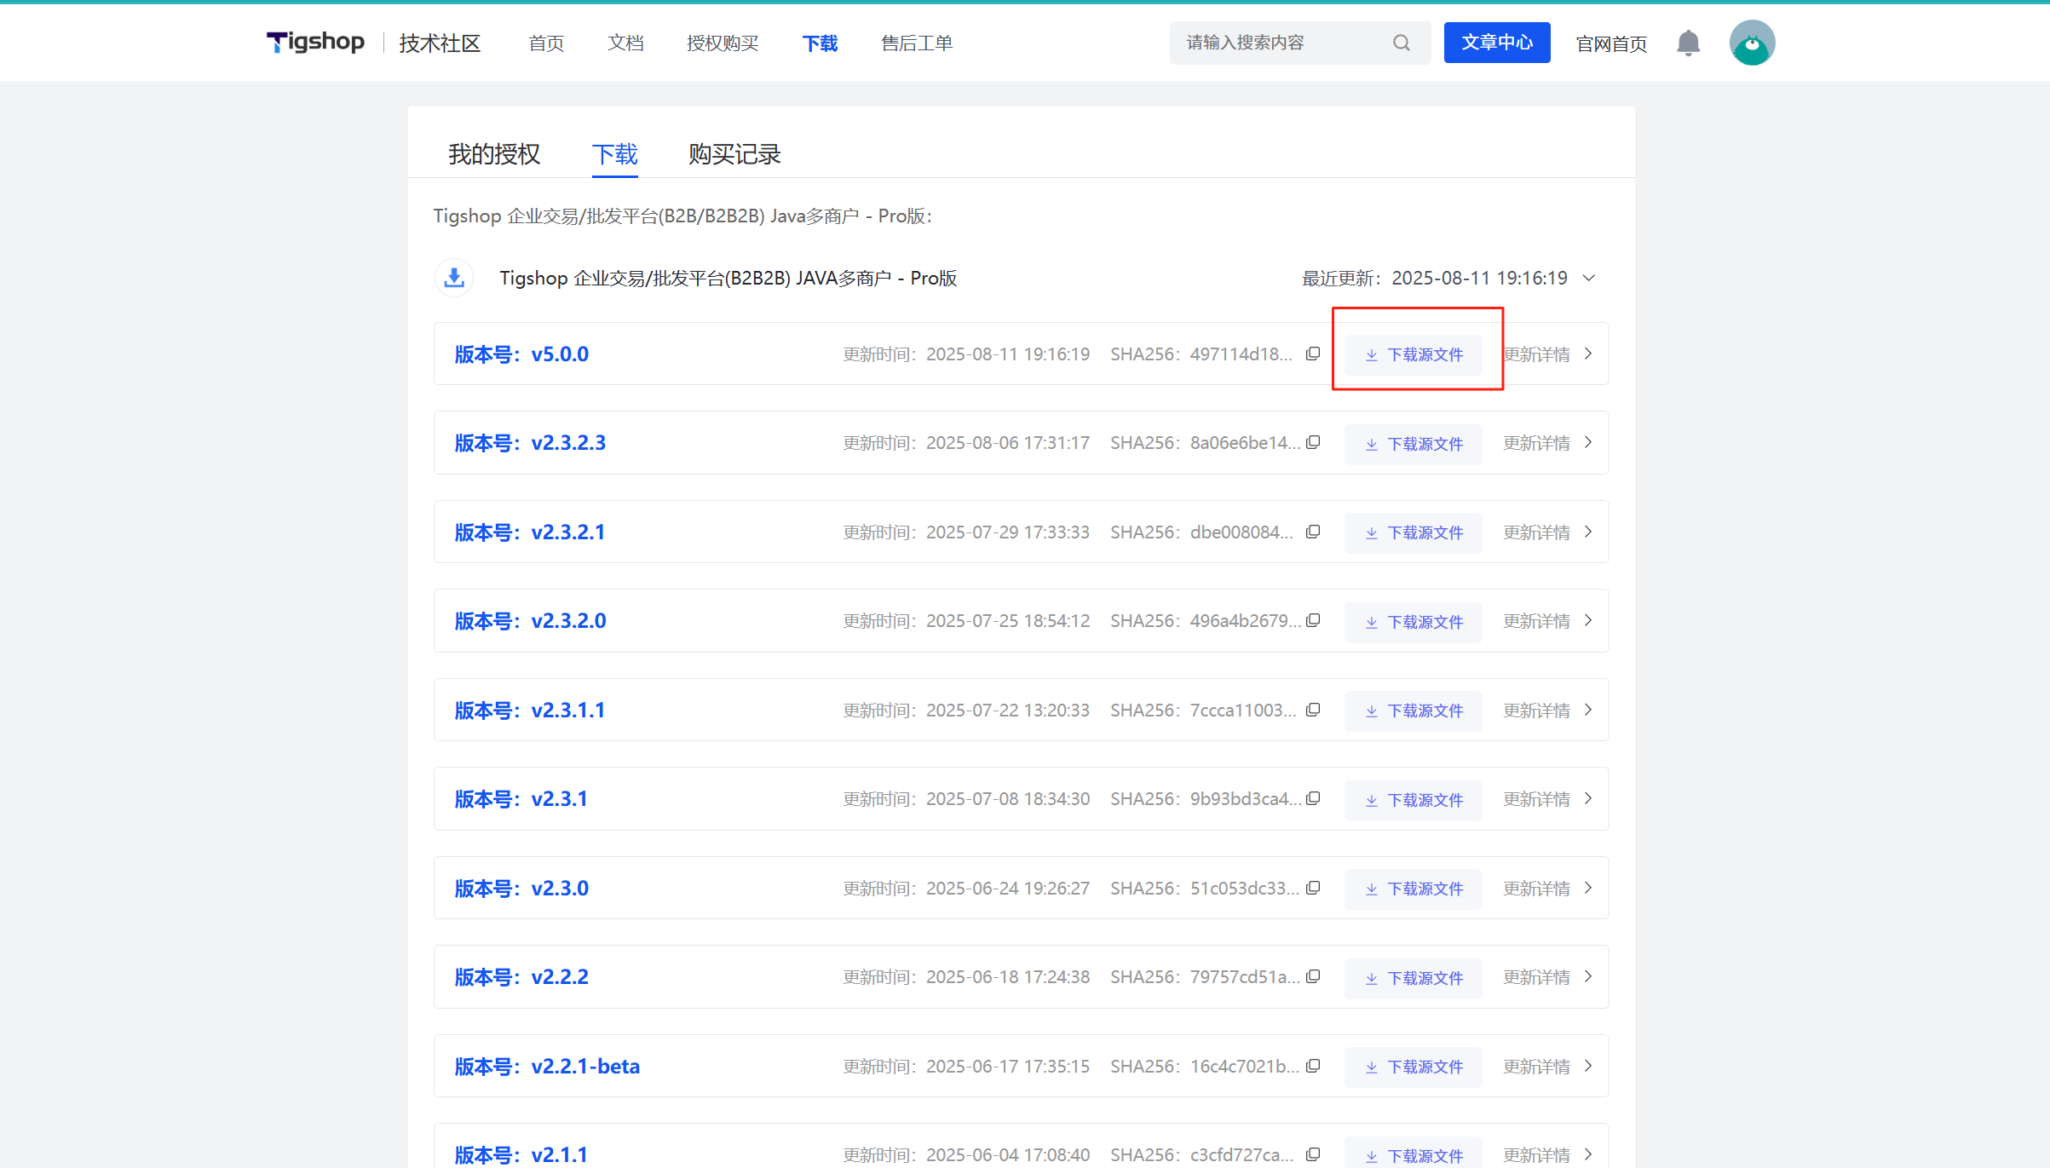Click version label 版本号: v2.3.1.1

[x=529, y=710]
